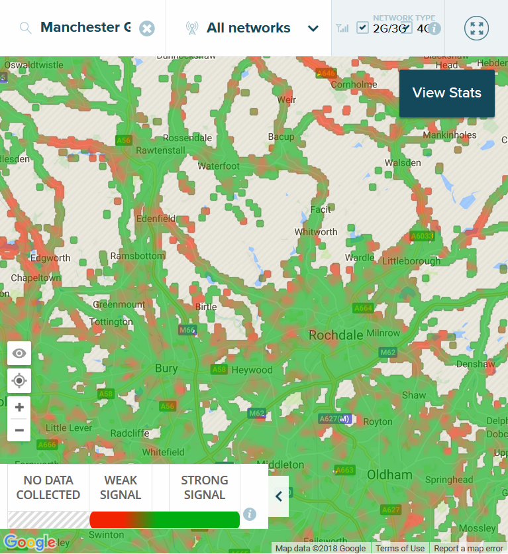Center the map on my location
The width and height of the screenshot is (508, 554).
point(19,380)
